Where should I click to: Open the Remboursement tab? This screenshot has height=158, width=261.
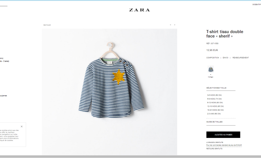pyautogui.click(x=240, y=58)
